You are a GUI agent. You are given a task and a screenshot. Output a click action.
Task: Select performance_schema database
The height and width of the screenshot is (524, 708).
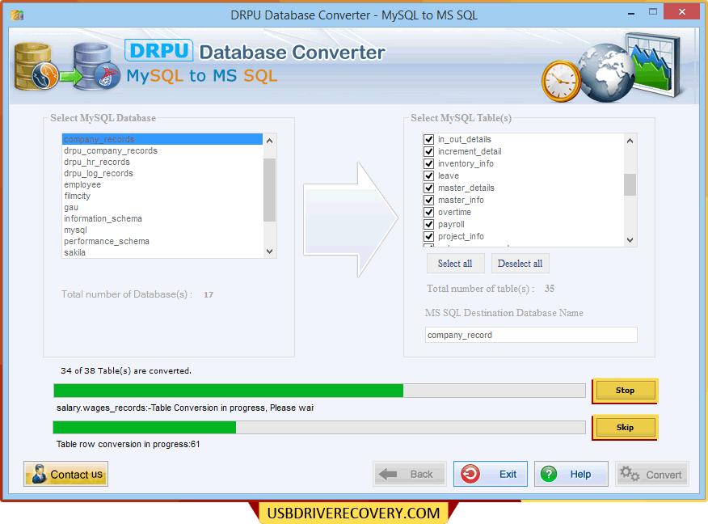click(162, 241)
